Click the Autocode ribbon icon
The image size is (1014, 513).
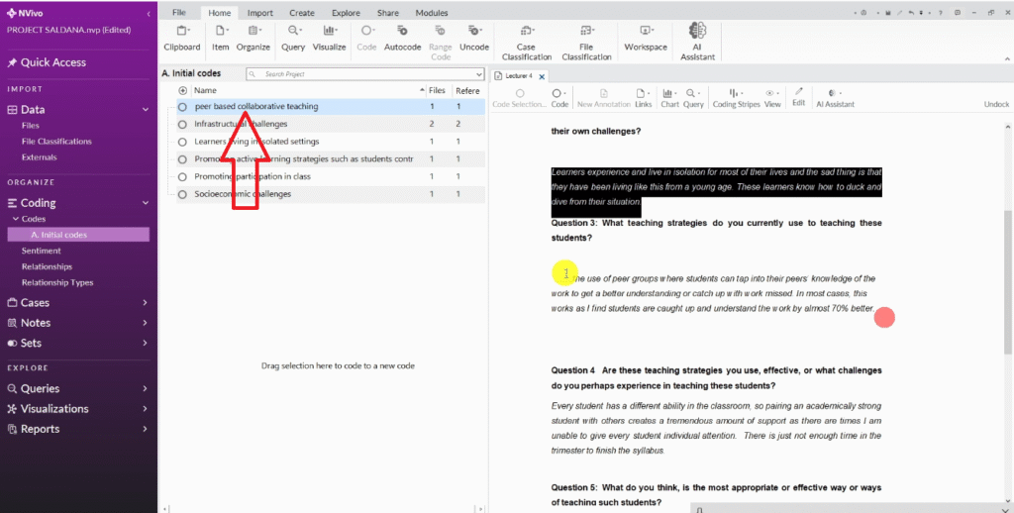coord(402,33)
